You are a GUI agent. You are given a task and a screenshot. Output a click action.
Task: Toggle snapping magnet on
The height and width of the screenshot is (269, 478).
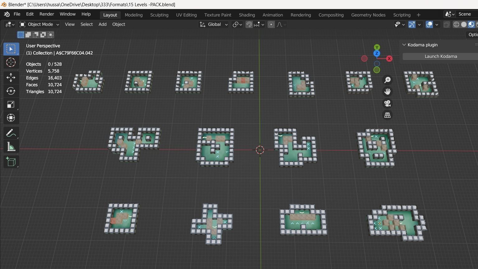(x=249, y=25)
